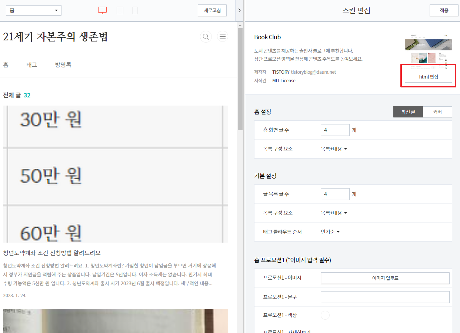Click the 2023. 1. 24. post date

15,296
